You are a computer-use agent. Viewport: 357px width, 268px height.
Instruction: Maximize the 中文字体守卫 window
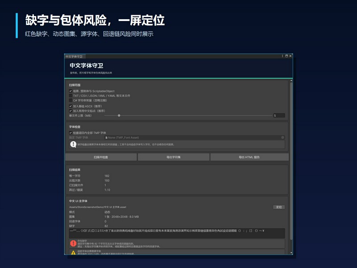[286, 56]
